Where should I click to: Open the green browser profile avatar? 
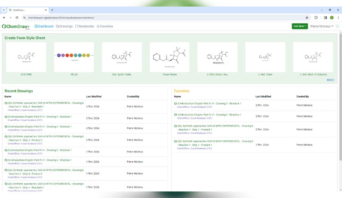[332, 18]
